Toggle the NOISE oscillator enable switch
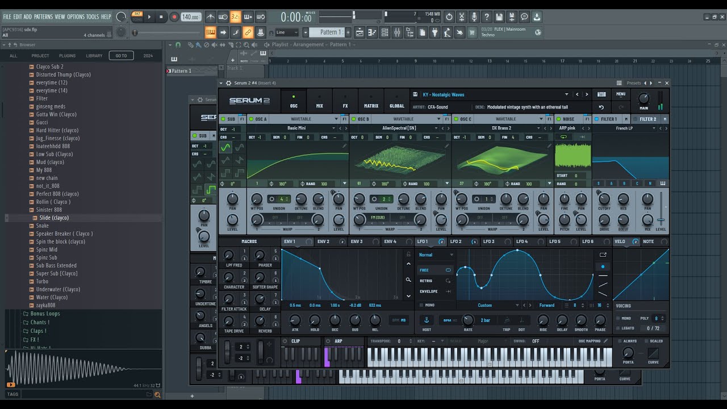 [558, 119]
